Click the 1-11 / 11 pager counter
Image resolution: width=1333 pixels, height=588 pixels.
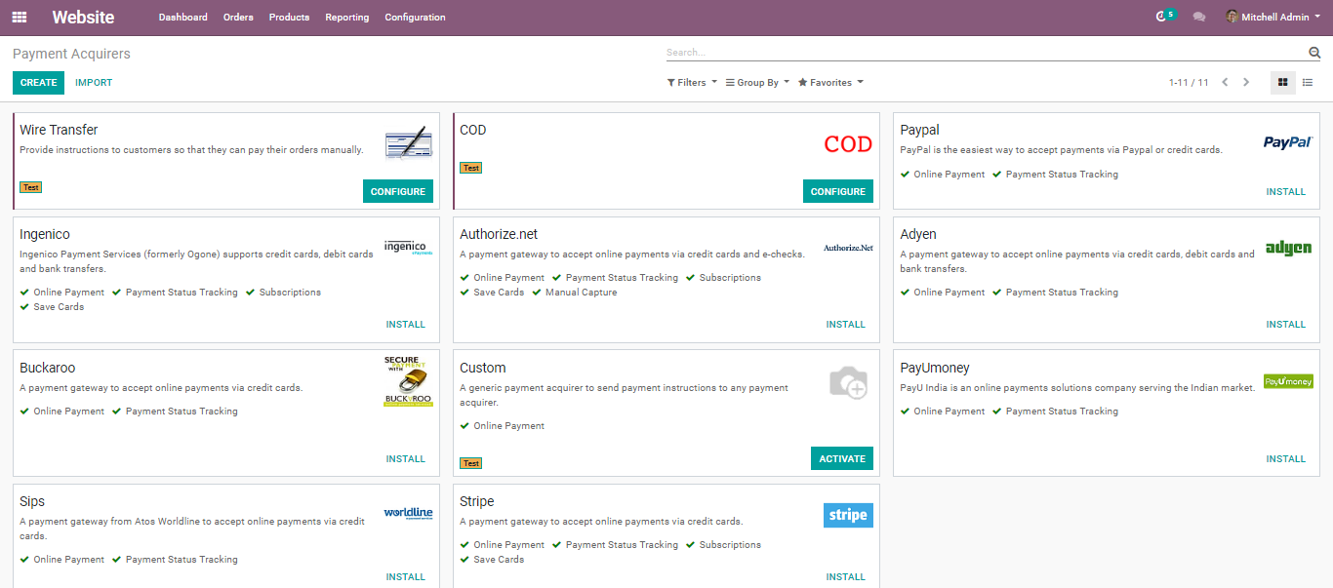[x=1189, y=83]
